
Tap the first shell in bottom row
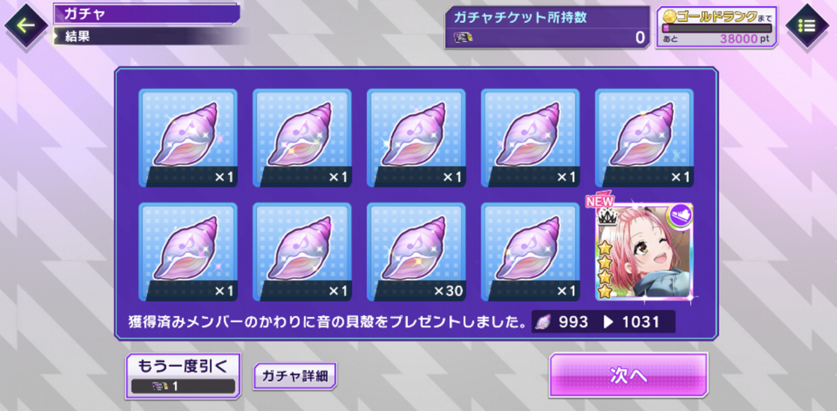(x=188, y=251)
